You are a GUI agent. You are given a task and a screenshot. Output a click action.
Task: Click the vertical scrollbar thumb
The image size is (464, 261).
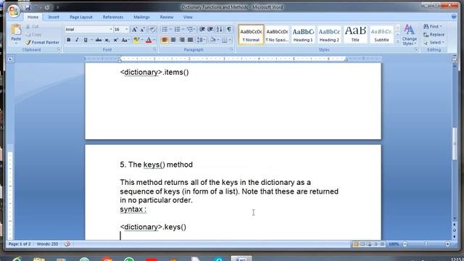(455, 144)
